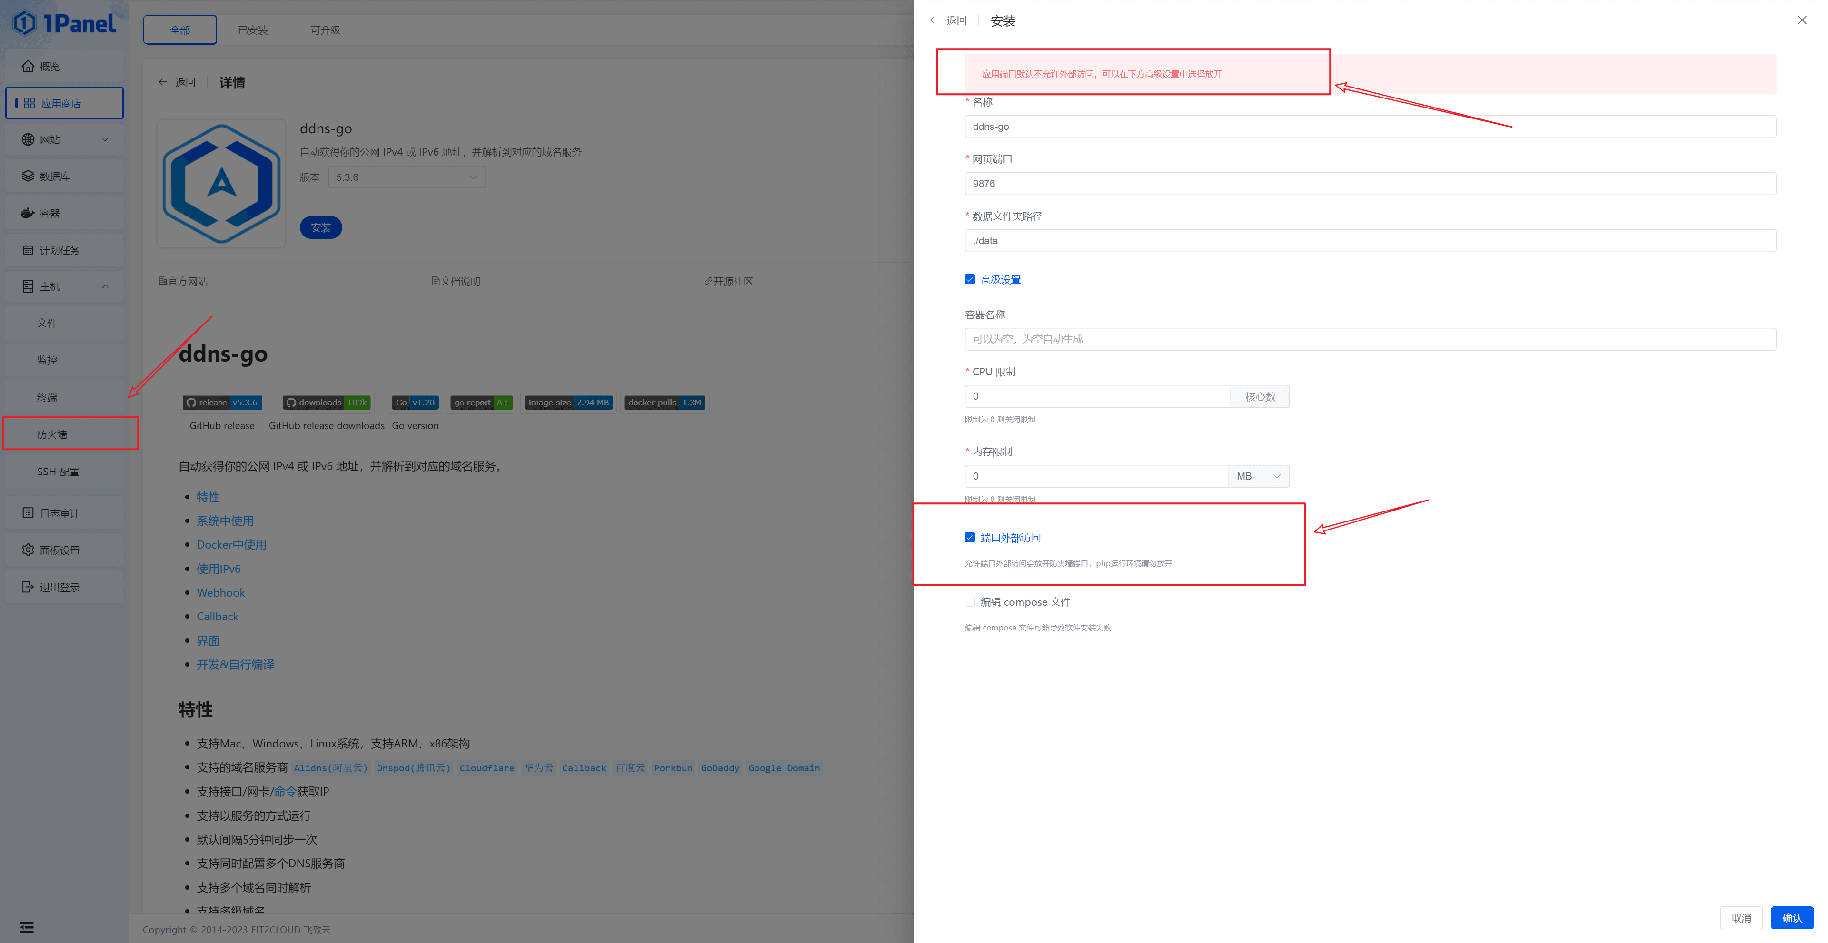Open the 日志审计 log icon

(28, 512)
